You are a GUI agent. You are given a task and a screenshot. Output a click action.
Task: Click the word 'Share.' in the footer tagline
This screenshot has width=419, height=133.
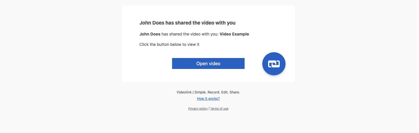pos(235,92)
